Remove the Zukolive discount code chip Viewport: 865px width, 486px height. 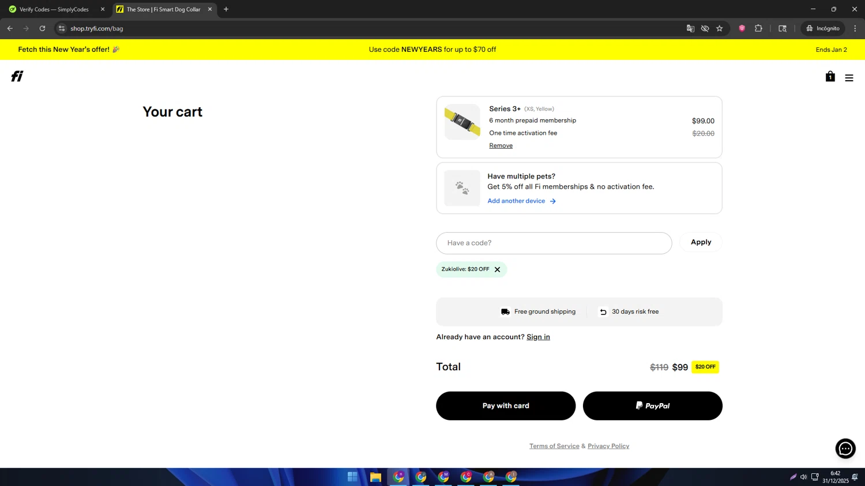point(497,269)
